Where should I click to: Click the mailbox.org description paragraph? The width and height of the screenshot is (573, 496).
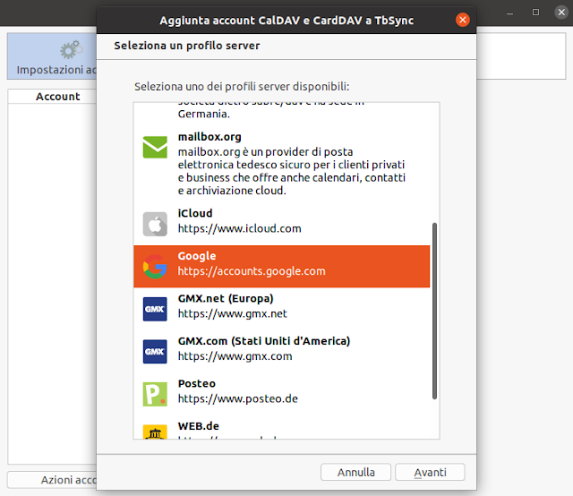tap(292, 171)
